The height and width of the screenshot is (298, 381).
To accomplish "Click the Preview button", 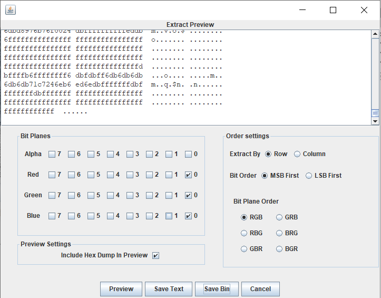I will click(121, 289).
